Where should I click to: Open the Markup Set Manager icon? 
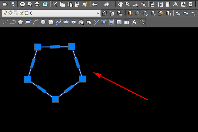tap(183, 4)
